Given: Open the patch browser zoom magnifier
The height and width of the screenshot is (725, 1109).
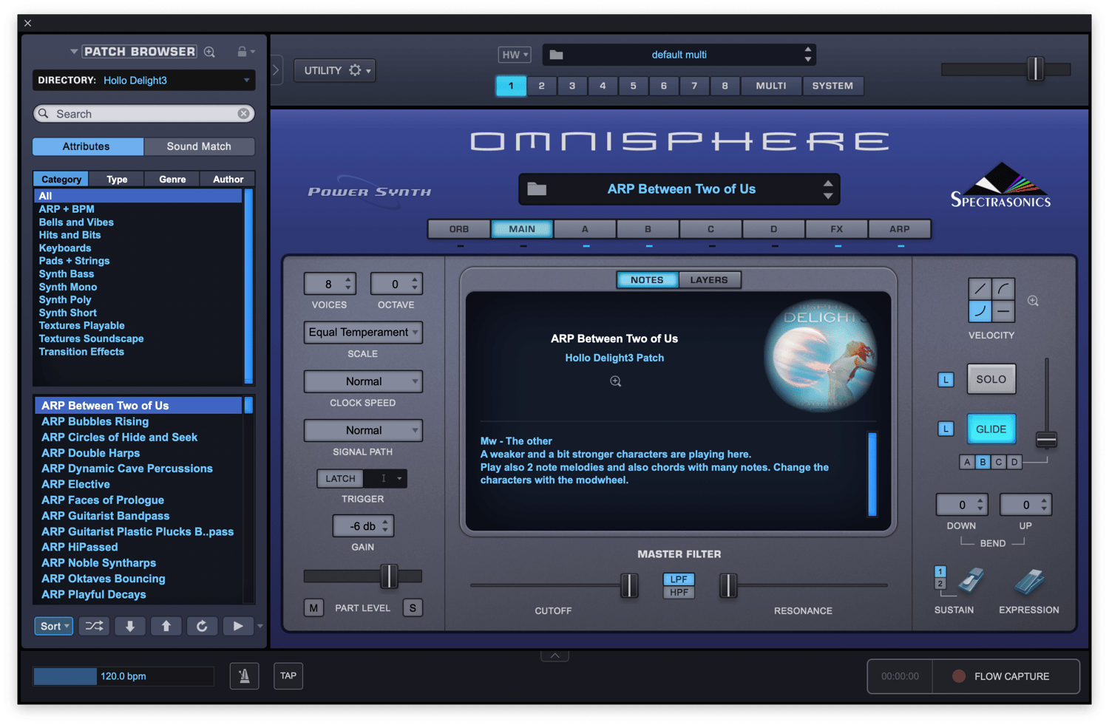Looking at the screenshot, I should coord(210,52).
